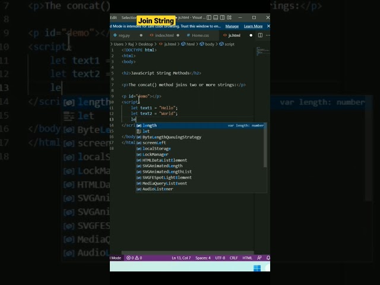The image size is (380, 285).
Task: Choose HTMLDataListElement suggestion
Action: [201, 160]
